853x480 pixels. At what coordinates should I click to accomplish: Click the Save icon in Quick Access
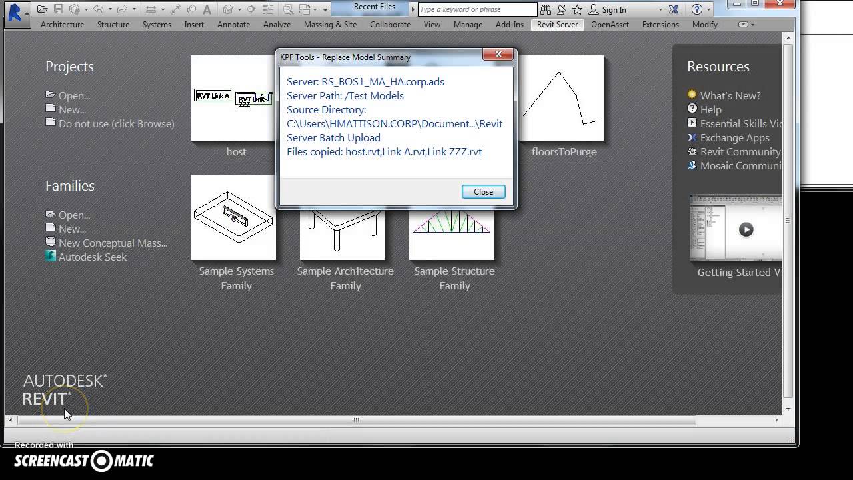tap(59, 9)
